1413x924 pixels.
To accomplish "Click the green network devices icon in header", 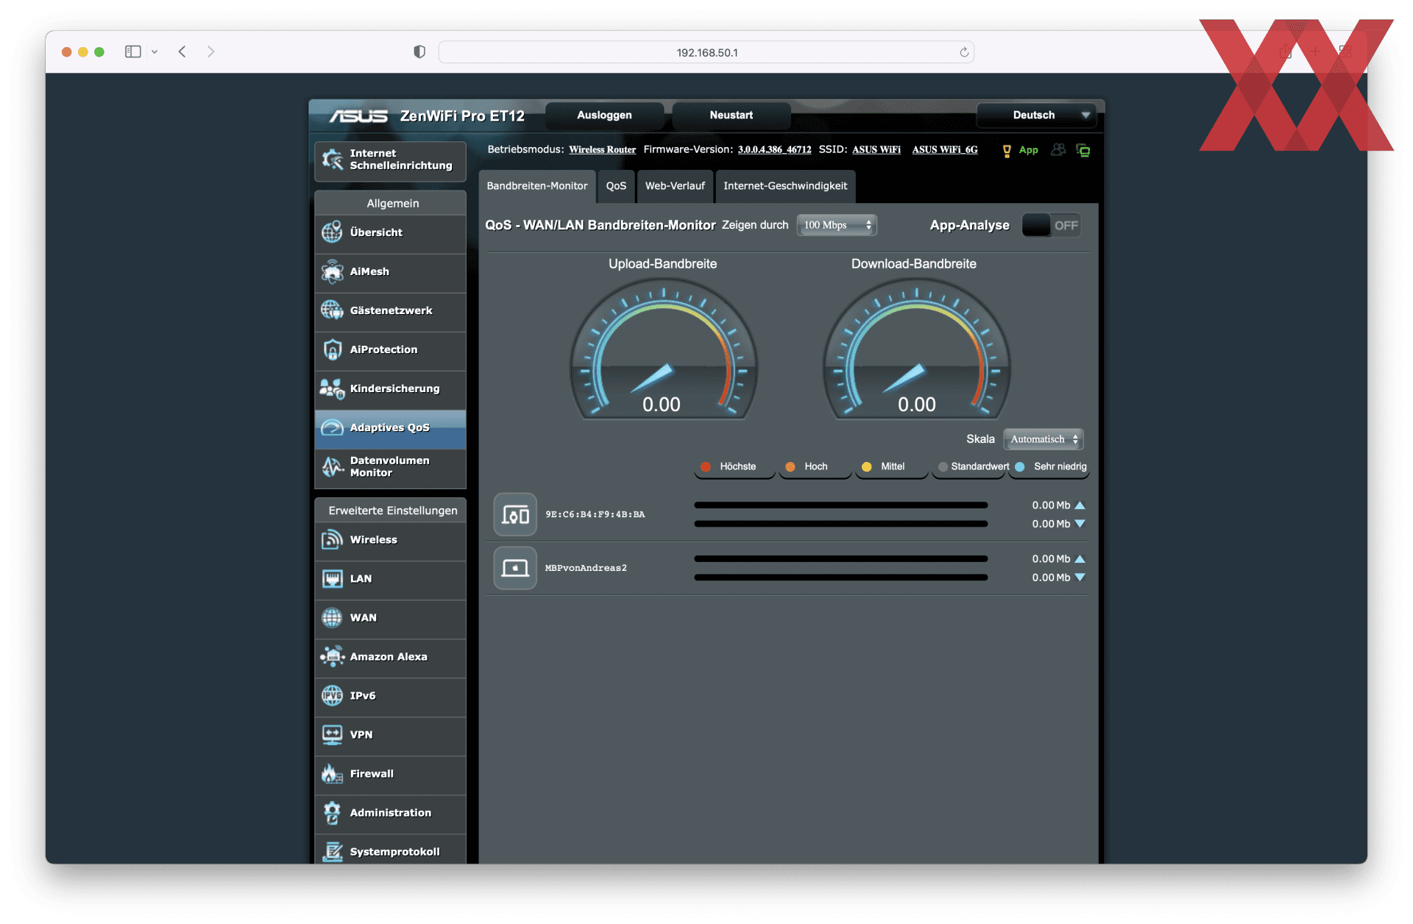I will [x=1083, y=150].
